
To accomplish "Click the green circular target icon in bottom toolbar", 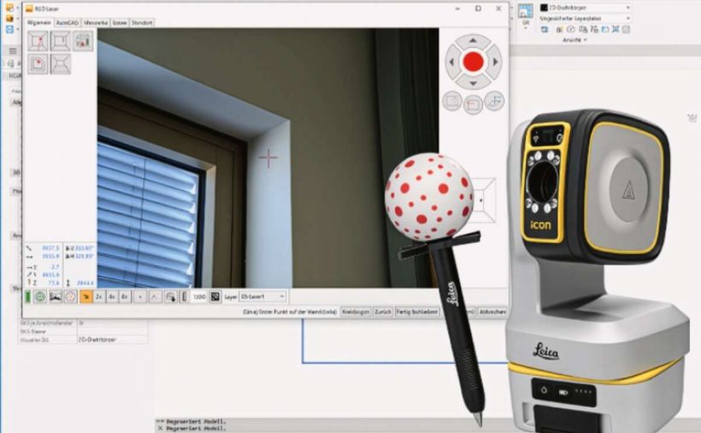I will [39, 296].
